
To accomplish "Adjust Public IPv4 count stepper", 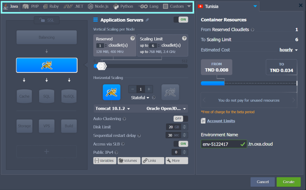I will 184,152.
